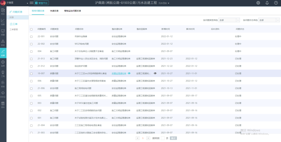Viewport: 281px width, 142px height.
Task: Click the project title in header
Action: 126,3
